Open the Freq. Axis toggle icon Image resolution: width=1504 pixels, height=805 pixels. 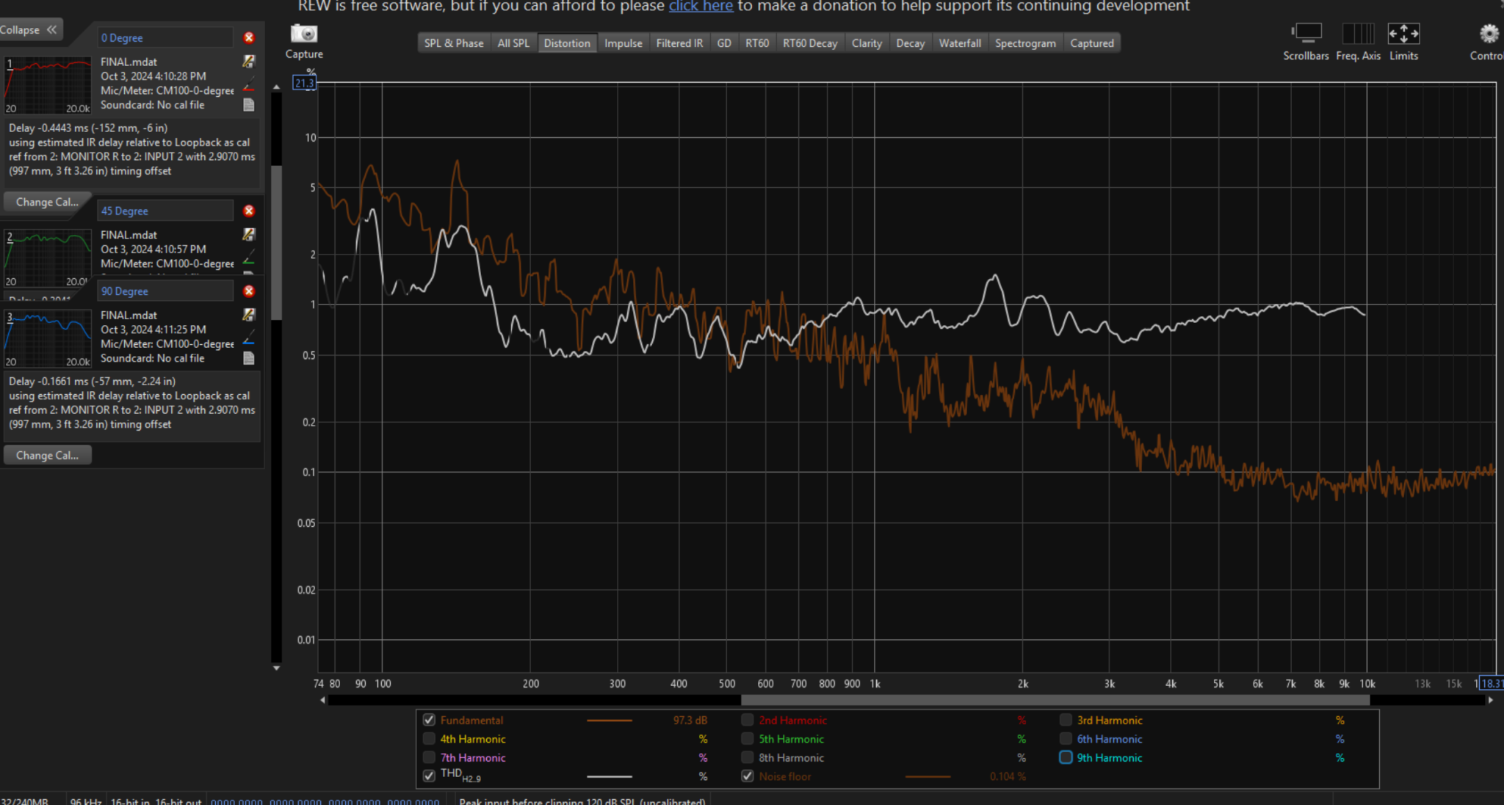point(1358,34)
